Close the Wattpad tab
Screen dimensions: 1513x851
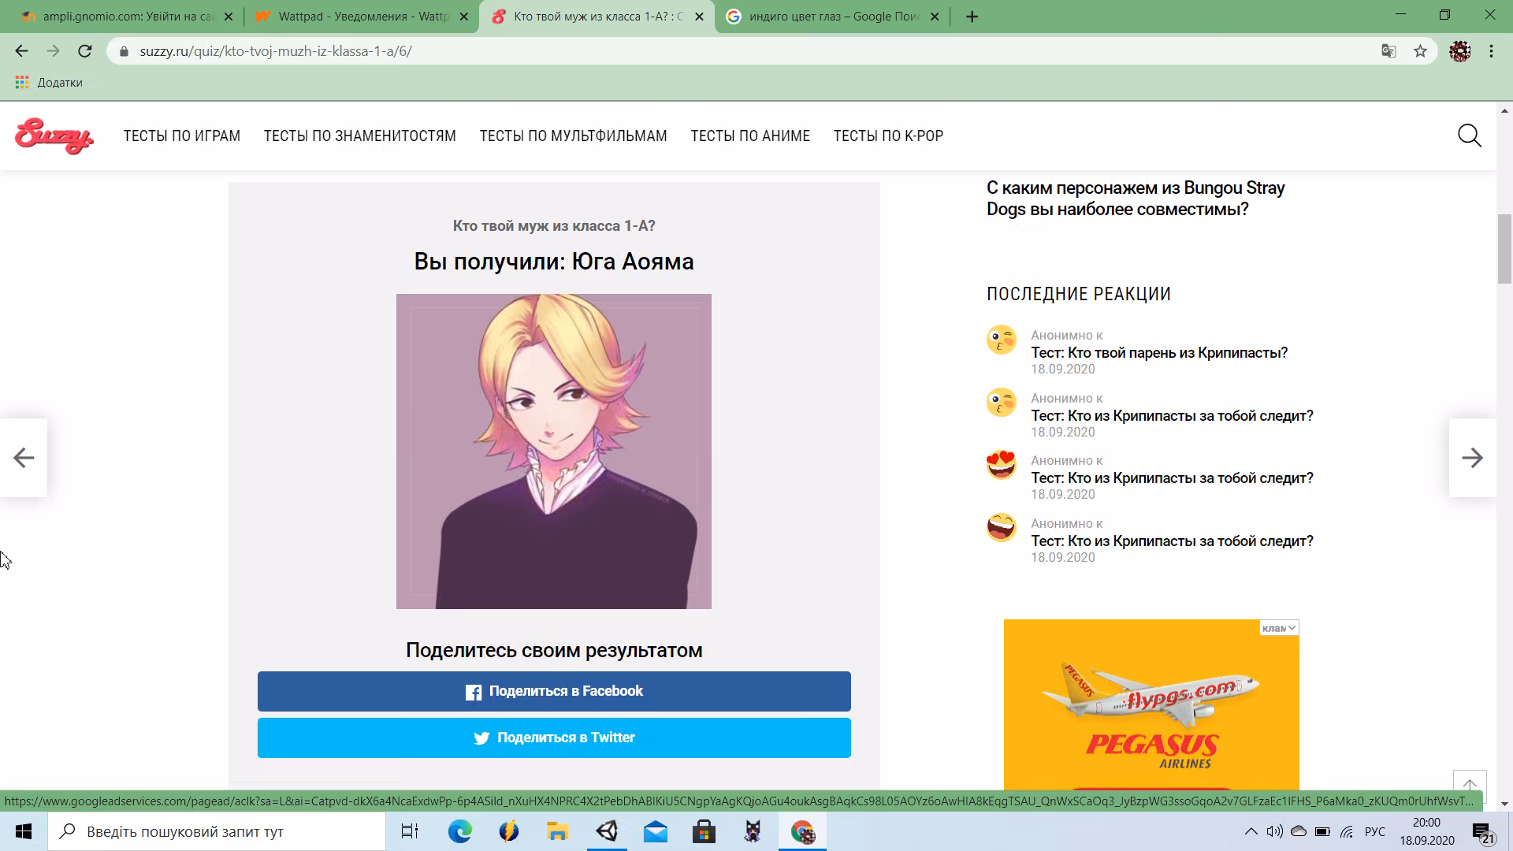[x=463, y=17]
